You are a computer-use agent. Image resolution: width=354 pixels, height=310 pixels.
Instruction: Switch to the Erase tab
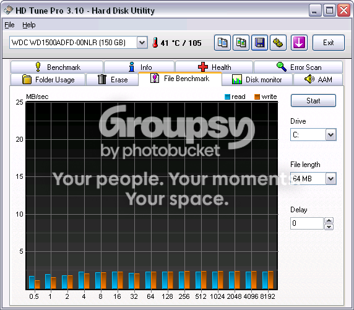pyautogui.click(x=112, y=79)
